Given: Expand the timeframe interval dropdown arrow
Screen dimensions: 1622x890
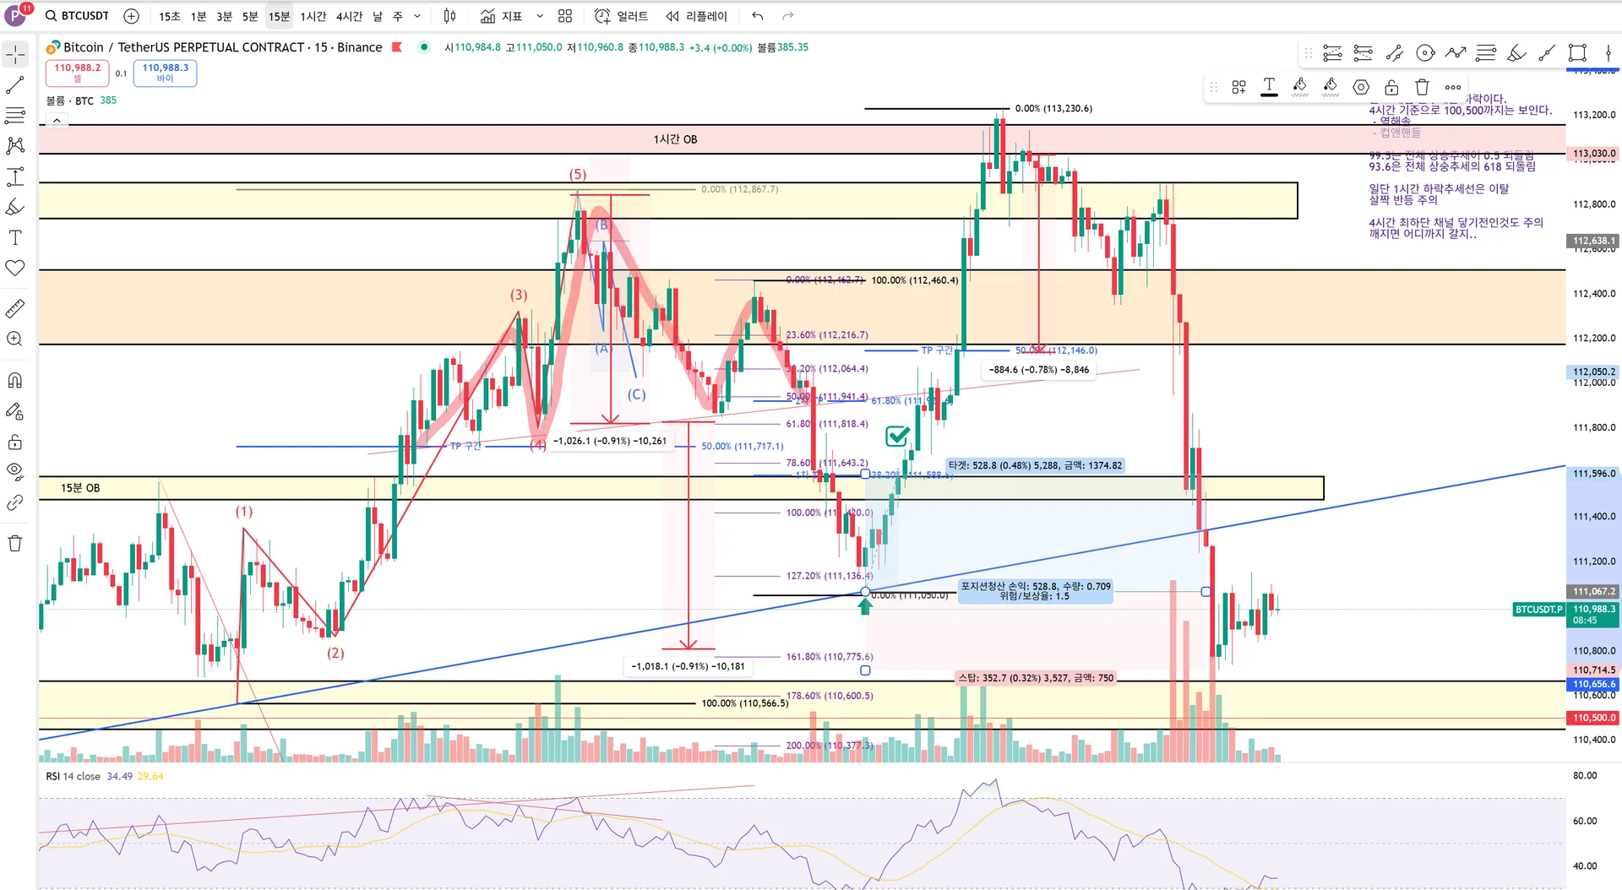Looking at the screenshot, I should pyautogui.click(x=417, y=16).
